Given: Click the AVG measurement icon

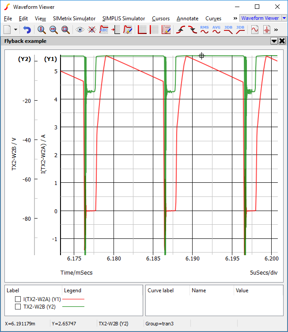Looking at the screenshot, I should click(216, 30).
